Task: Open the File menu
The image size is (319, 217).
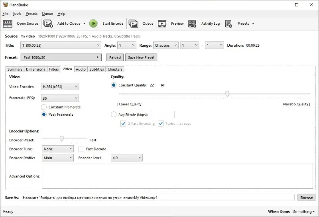Action: (5, 14)
